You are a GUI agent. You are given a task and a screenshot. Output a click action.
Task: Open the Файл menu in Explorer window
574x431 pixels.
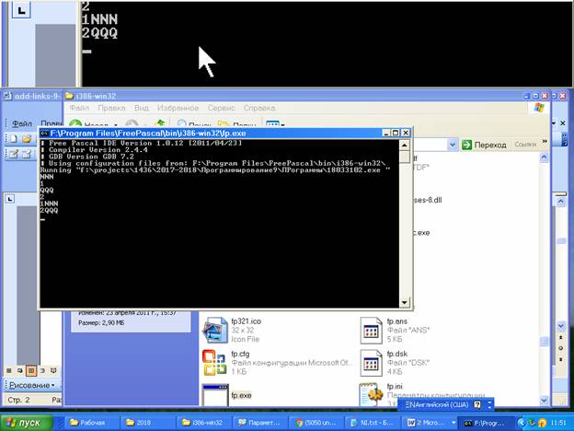coord(79,108)
